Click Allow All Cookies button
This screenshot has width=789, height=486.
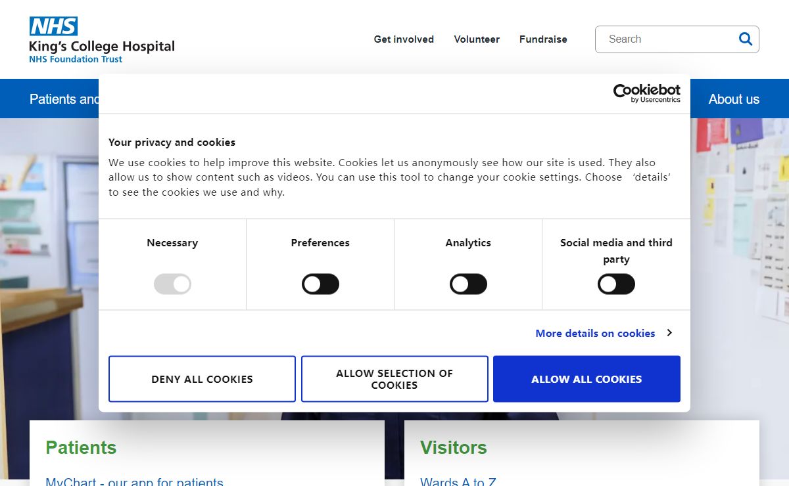pos(586,379)
